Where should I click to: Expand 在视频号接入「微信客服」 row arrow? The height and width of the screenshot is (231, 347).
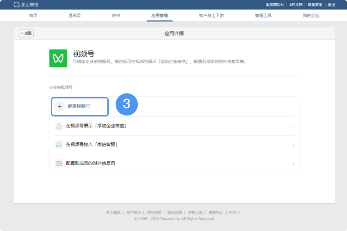293,145
